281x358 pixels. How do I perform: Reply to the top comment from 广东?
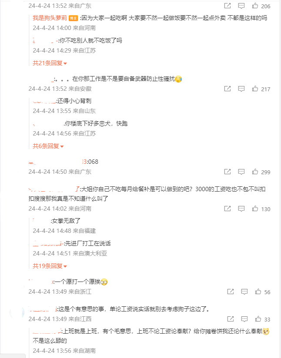tap(241, 6)
